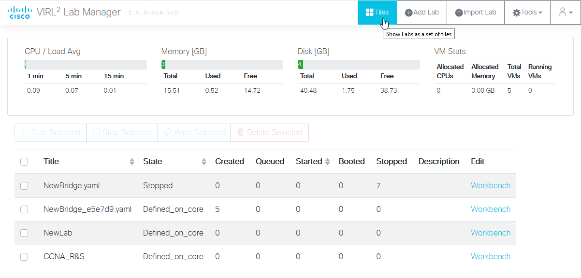Click the version label 2.0.0-b14-rc2
The width and height of the screenshot is (581, 278).
click(x=153, y=13)
